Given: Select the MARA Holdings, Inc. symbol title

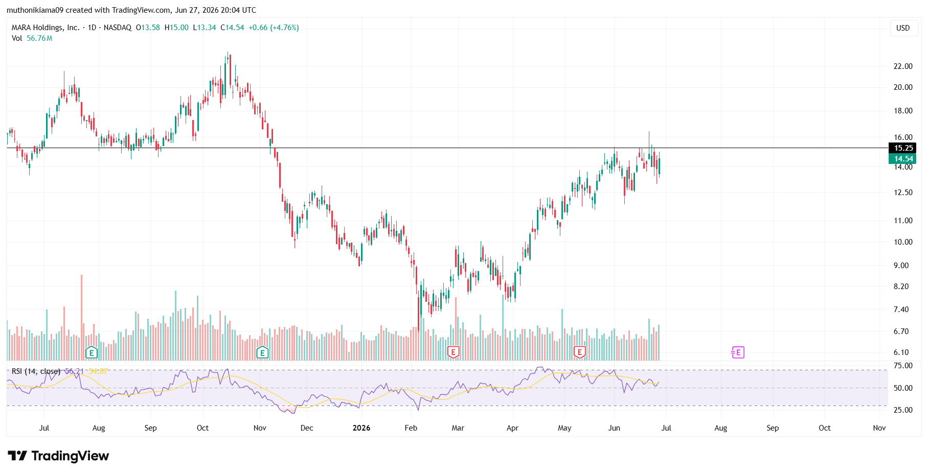Looking at the screenshot, I should click(x=46, y=28).
